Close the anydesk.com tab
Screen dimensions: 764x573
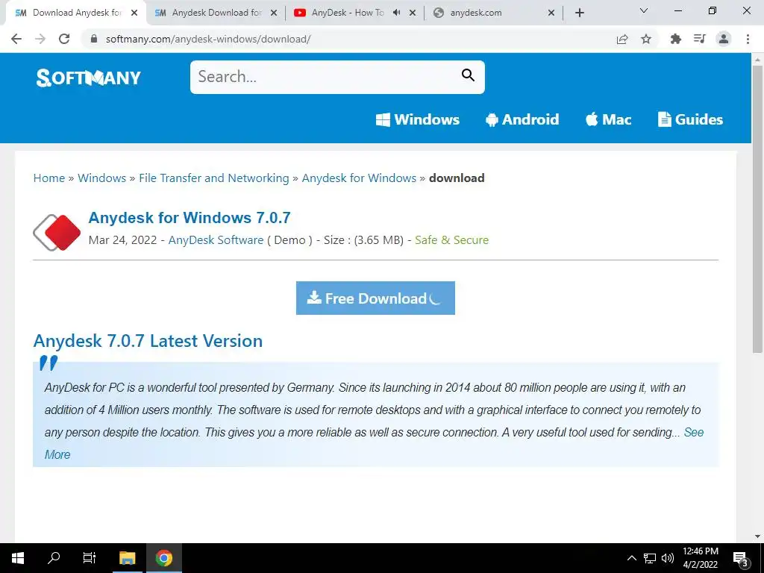(551, 13)
